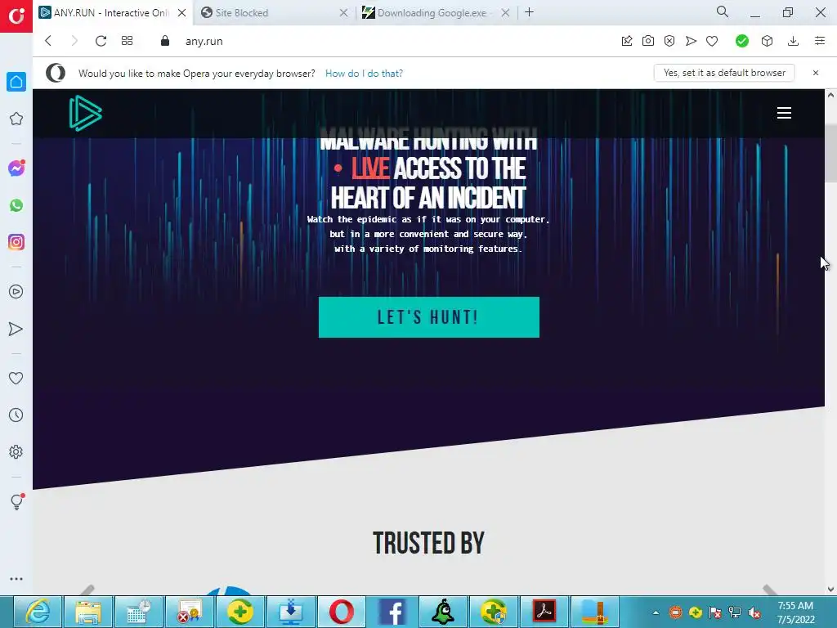Click the LET'S HUNT! button

click(428, 317)
